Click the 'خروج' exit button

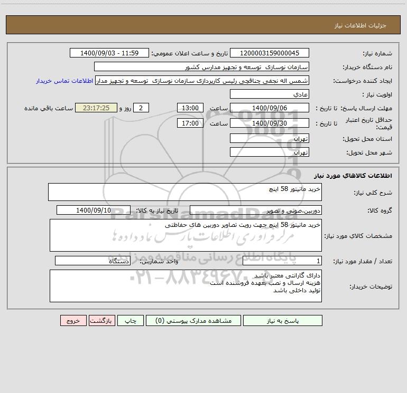pyautogui.click(x=73, y=321)
